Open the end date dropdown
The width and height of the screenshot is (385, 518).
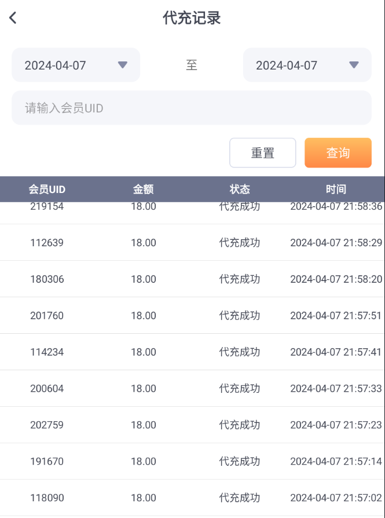tap(307, 65)
